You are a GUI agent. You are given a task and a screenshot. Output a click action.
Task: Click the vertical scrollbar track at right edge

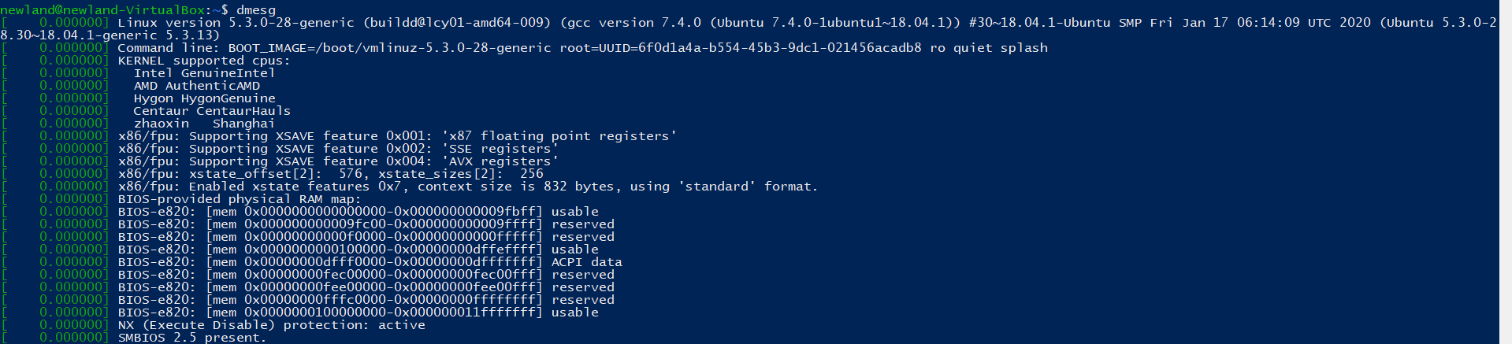(x=1505, y=172)
